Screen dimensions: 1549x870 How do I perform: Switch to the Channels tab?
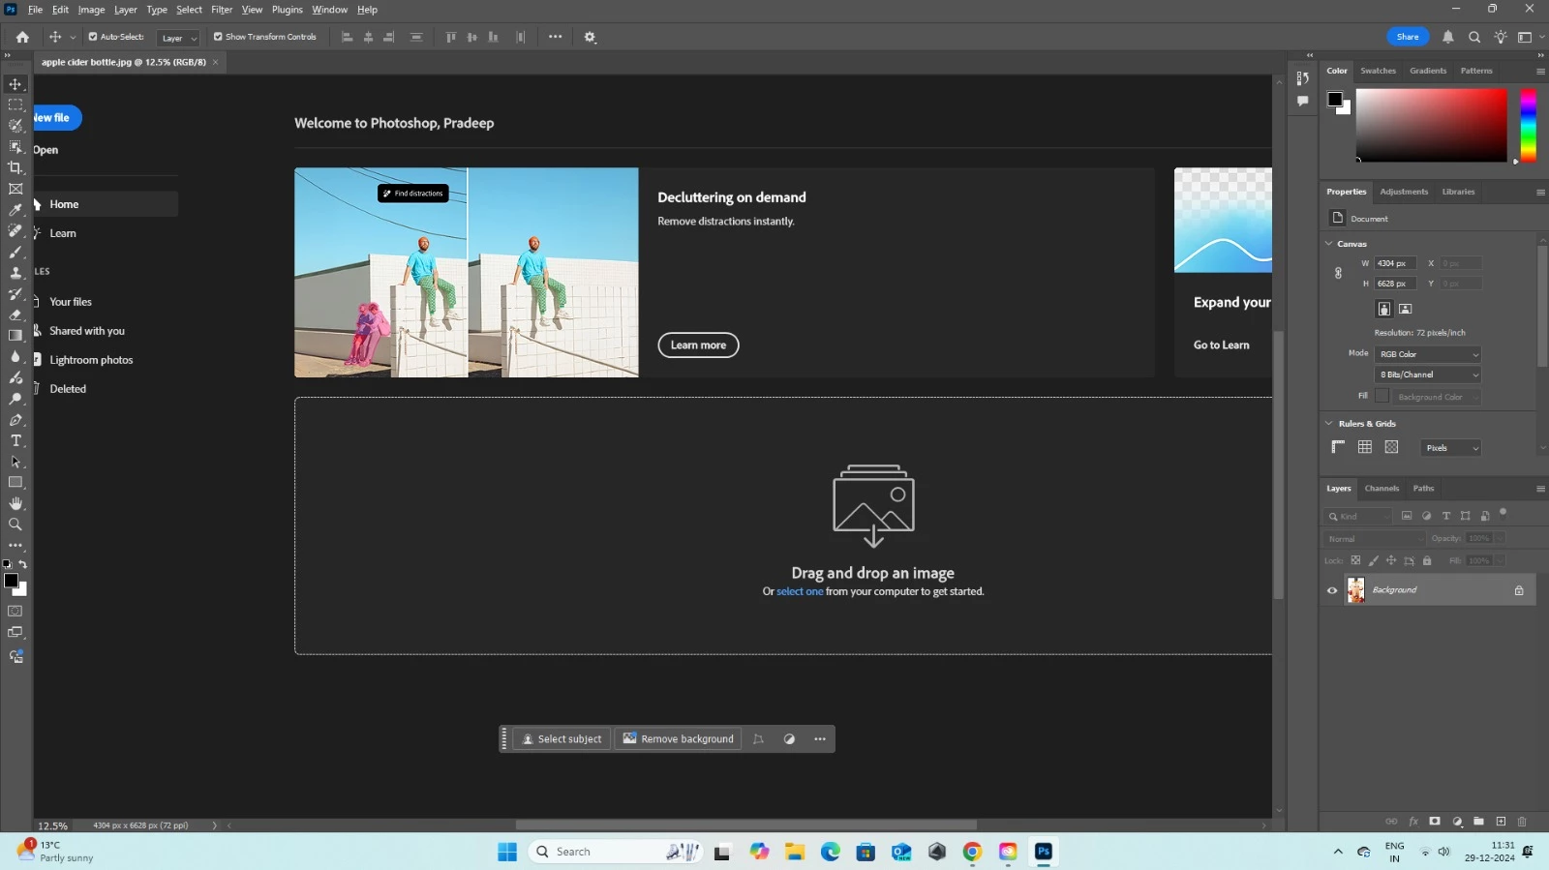1382,489
